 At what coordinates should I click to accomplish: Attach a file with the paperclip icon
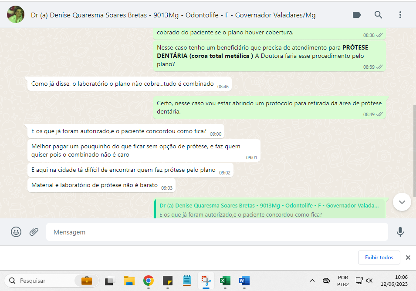pos(34,232)
